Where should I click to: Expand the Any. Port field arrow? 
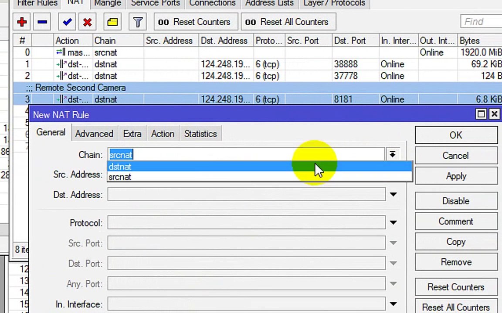coord(393,284)
